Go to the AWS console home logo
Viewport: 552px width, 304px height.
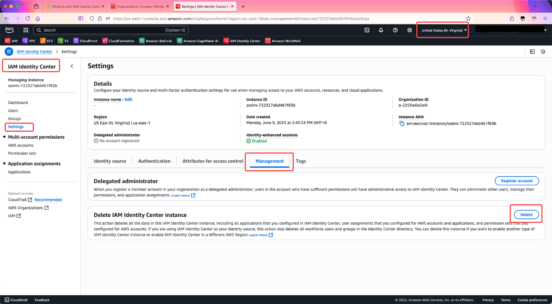[9, 30]
